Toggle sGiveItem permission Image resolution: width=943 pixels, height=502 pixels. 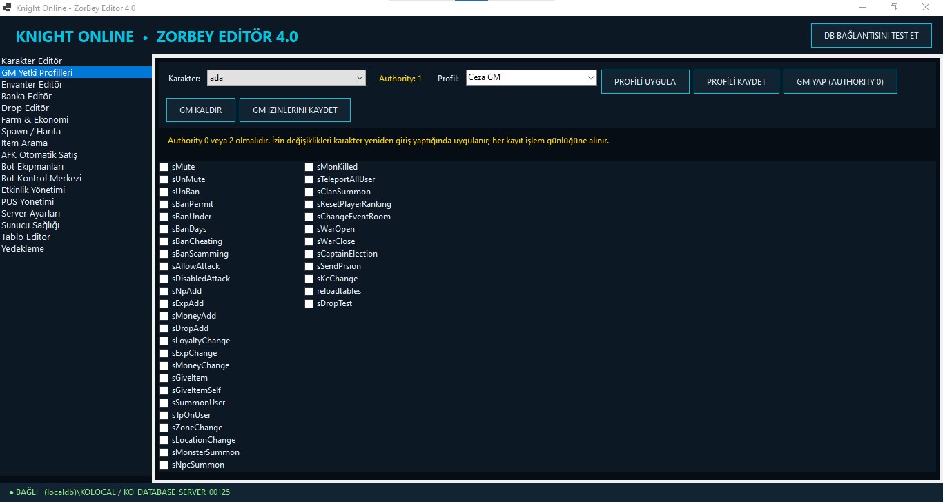click(164, 378)
